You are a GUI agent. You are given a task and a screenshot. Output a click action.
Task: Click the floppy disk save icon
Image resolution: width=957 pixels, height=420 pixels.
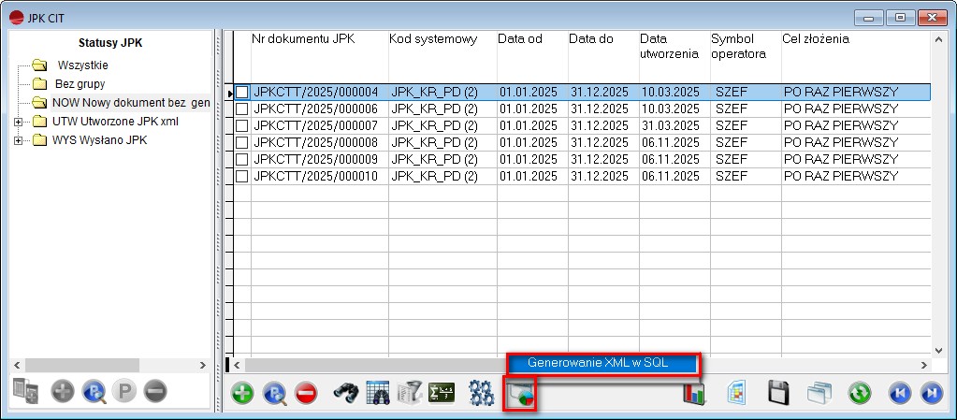pyautogui.click(x=778, y=393)
